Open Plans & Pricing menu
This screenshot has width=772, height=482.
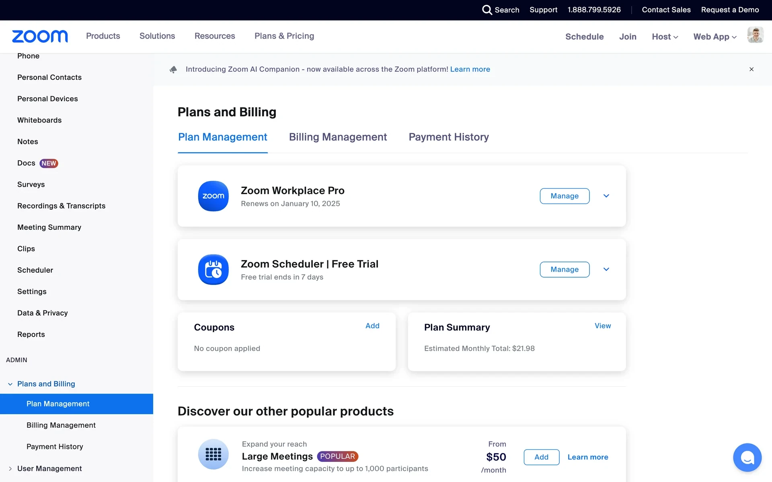pos(284,36)
